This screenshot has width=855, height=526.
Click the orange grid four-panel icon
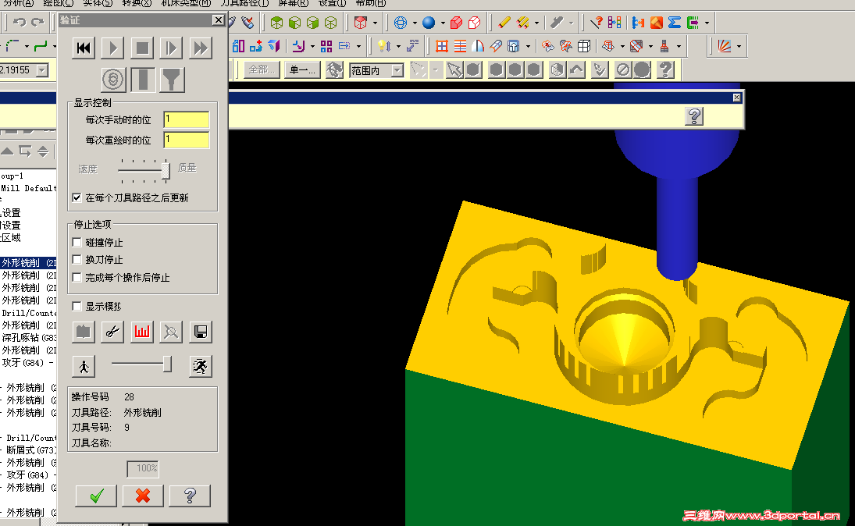[442, 46]
